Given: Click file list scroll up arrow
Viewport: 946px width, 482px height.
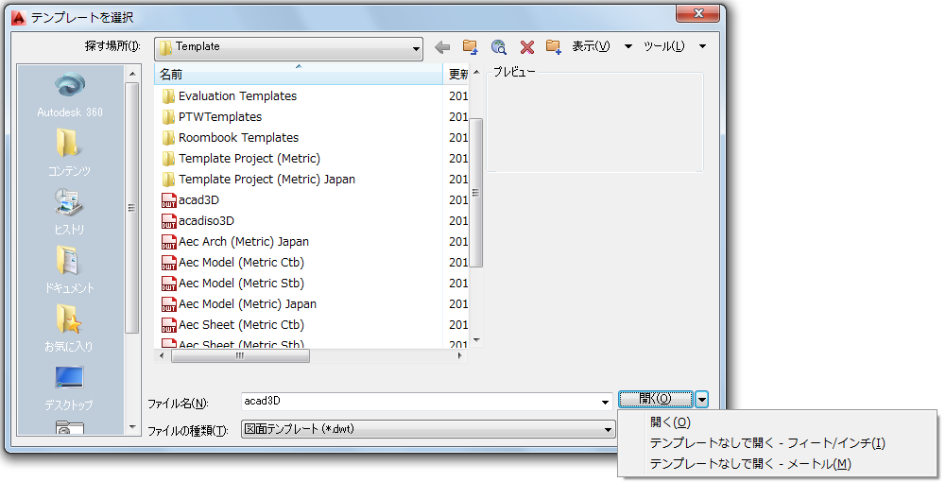Looking at the screenshot, I should click(x=476, y=73).
